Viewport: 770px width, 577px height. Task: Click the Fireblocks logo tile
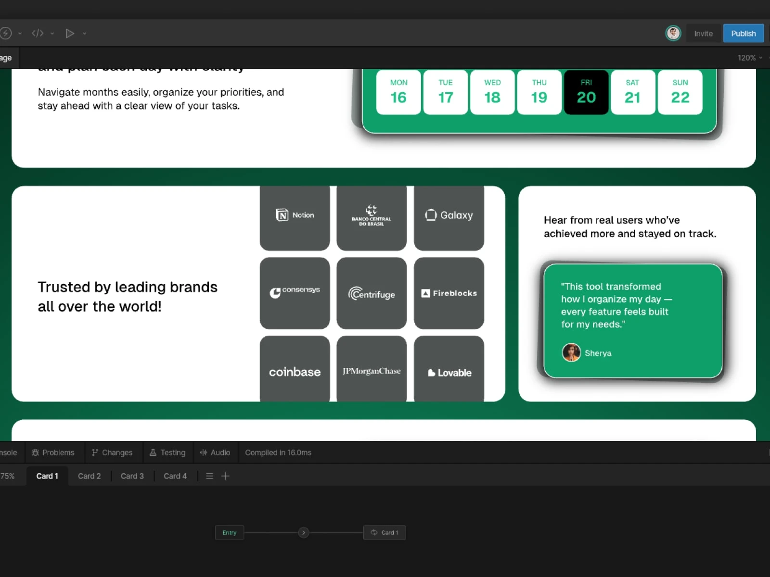449,293
